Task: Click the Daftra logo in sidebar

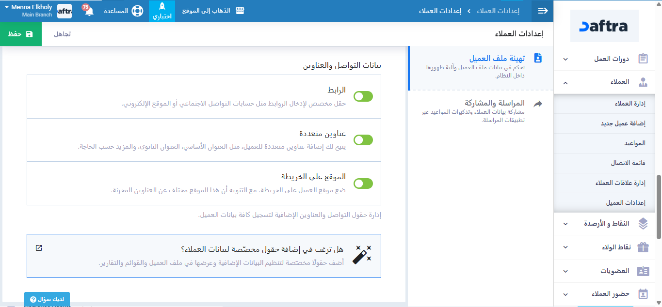Action: tap(604, 26)
